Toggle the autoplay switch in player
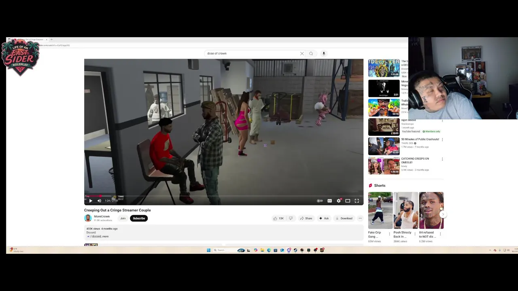The height and width of the screenshot is (291, 518). (x=320, y=201)
